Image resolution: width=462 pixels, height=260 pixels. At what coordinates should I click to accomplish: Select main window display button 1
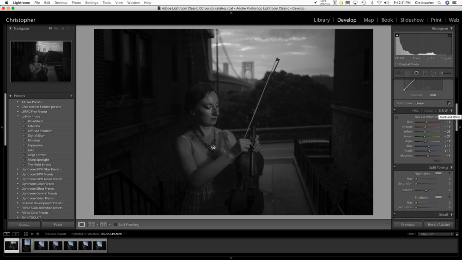(7, 234)
